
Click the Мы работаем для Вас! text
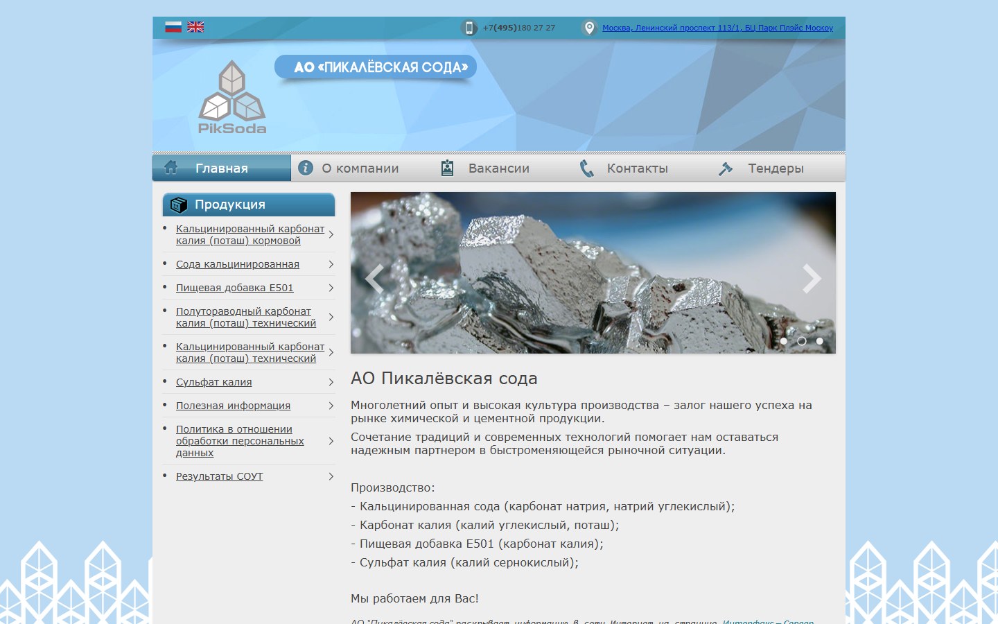tap(414, 598)
